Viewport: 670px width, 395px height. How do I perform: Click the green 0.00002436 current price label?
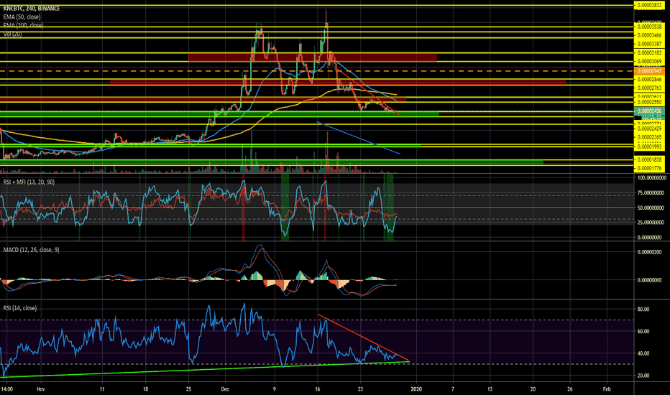649,111
